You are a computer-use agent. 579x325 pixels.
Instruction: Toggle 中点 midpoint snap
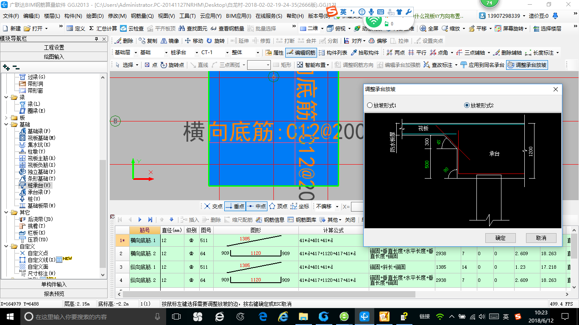pyautogui.click(x=256, y=207)
